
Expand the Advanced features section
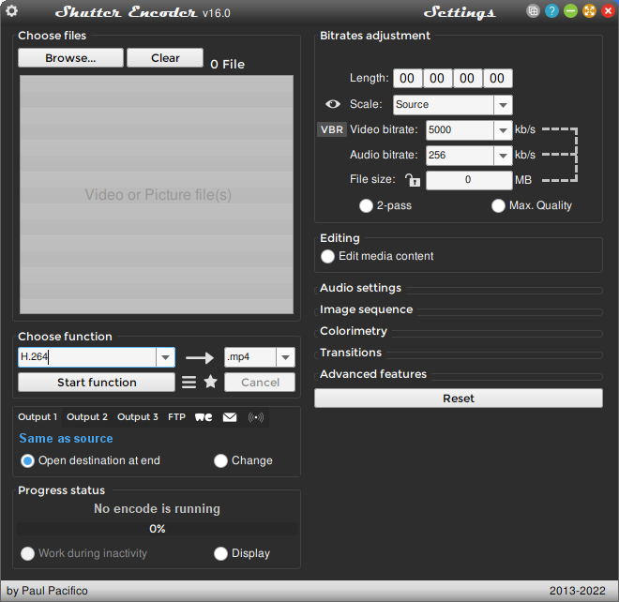click(373, 374)
